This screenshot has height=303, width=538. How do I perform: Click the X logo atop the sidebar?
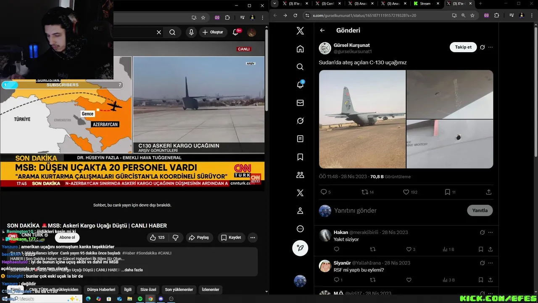tap(300, 31)
